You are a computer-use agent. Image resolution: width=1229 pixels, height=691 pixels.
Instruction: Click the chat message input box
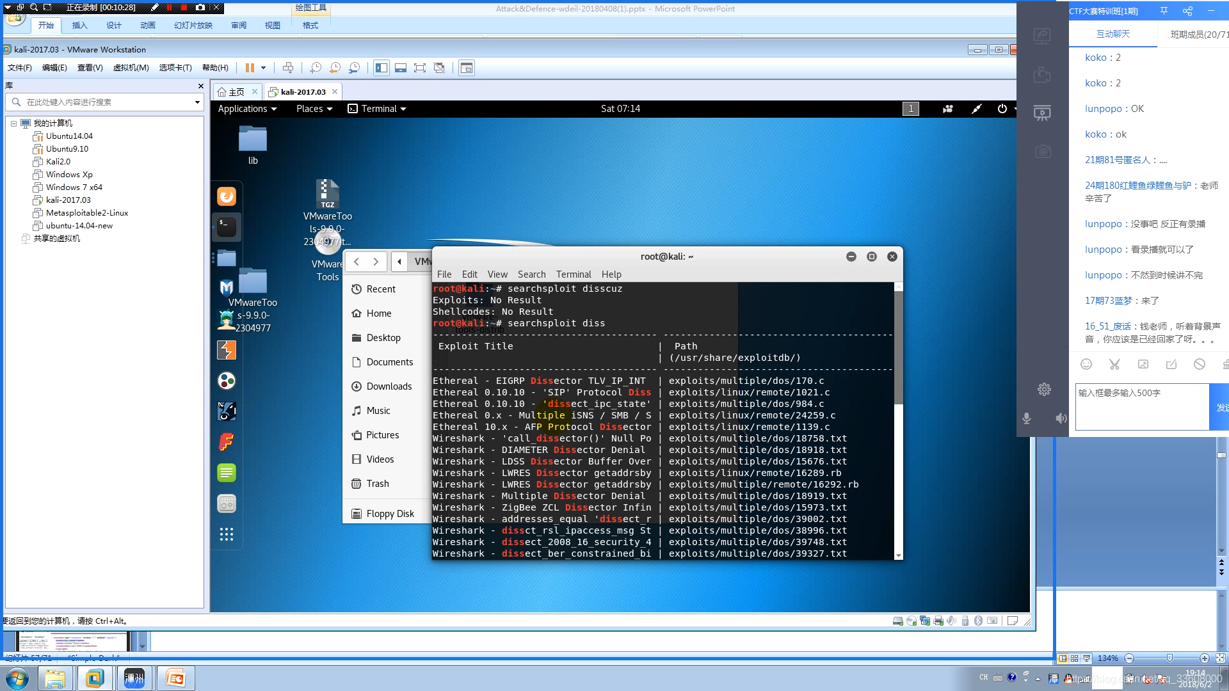tap(1141, 407)
